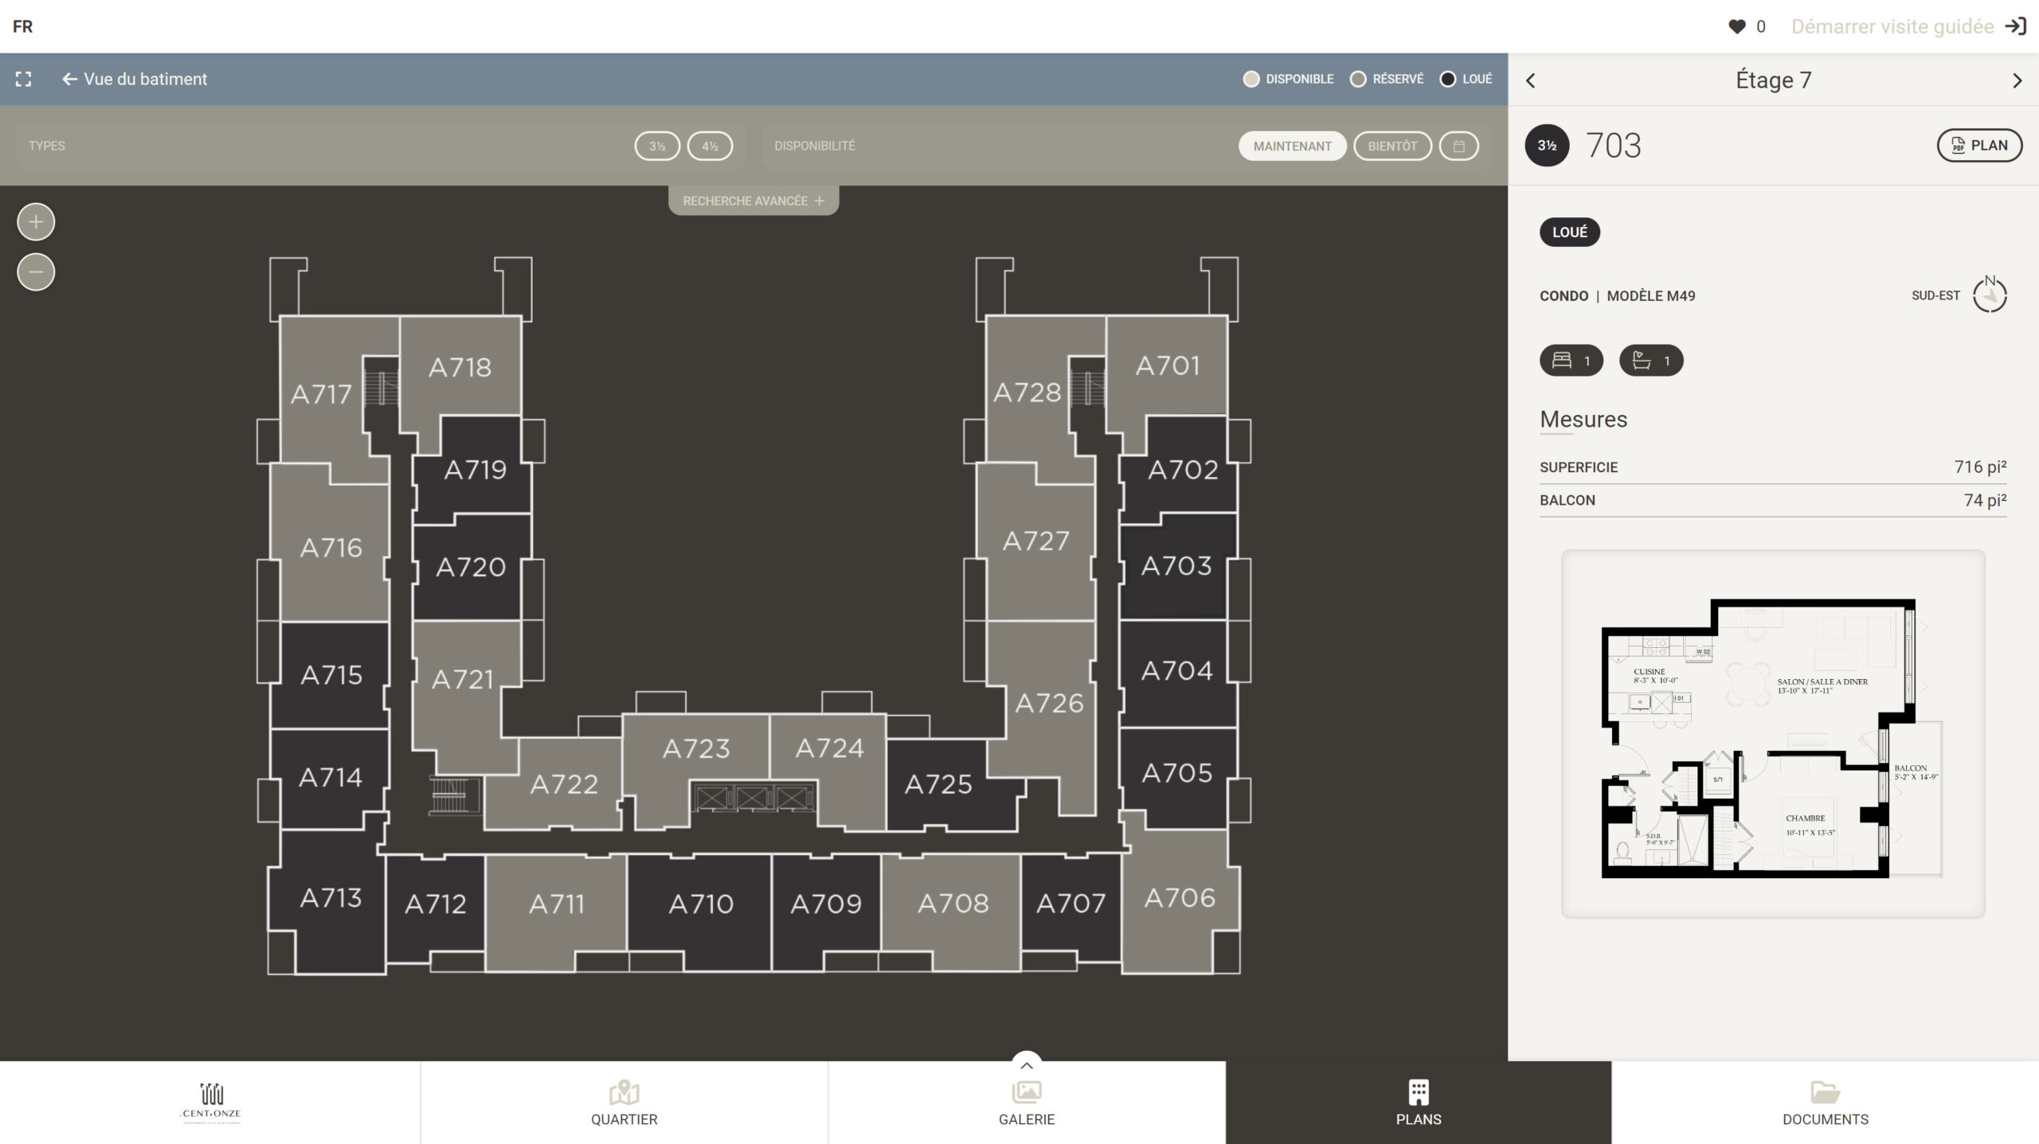Go to previous floor with left chevron
The height and width of the screenshot is (1144, 2039).
click(x=1530, y=80)
